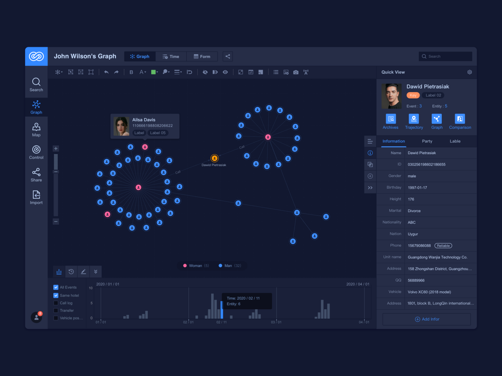Image resolution: width=502 pixels, height=376 pixels.
Task: Click the minimap layout icon
Action: coord(261,72)
